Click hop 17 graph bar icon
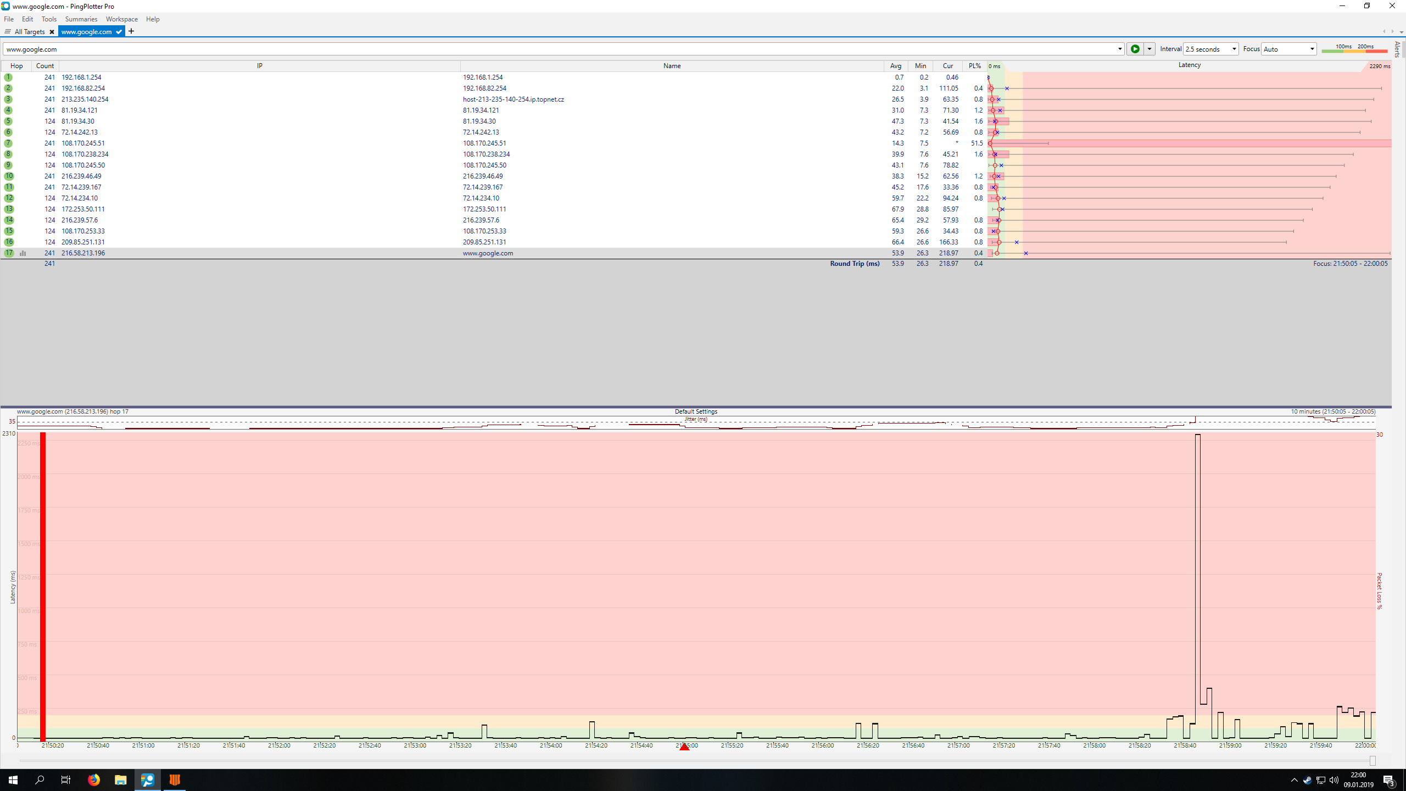Viewport: 1406px width, 791px height. pos(23,253)
